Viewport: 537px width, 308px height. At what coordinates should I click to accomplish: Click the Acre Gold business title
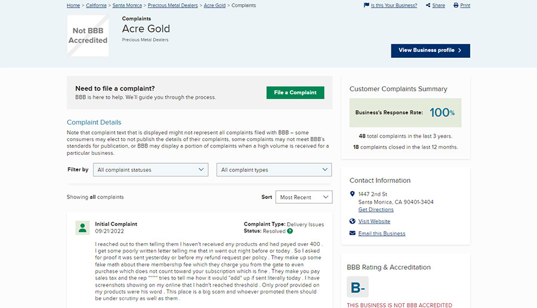pos(146,29)
